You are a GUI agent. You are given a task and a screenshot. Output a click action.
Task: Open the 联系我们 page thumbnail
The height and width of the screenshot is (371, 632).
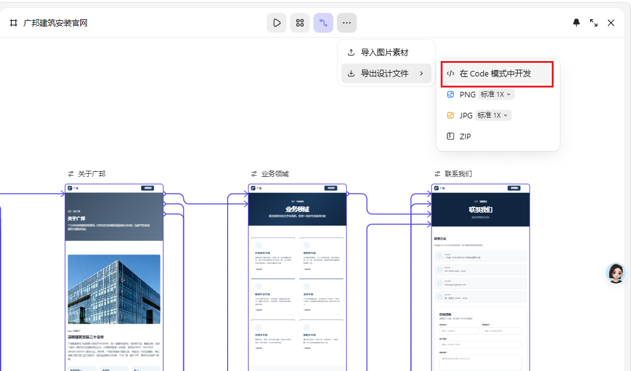click(x=480, y=277)
